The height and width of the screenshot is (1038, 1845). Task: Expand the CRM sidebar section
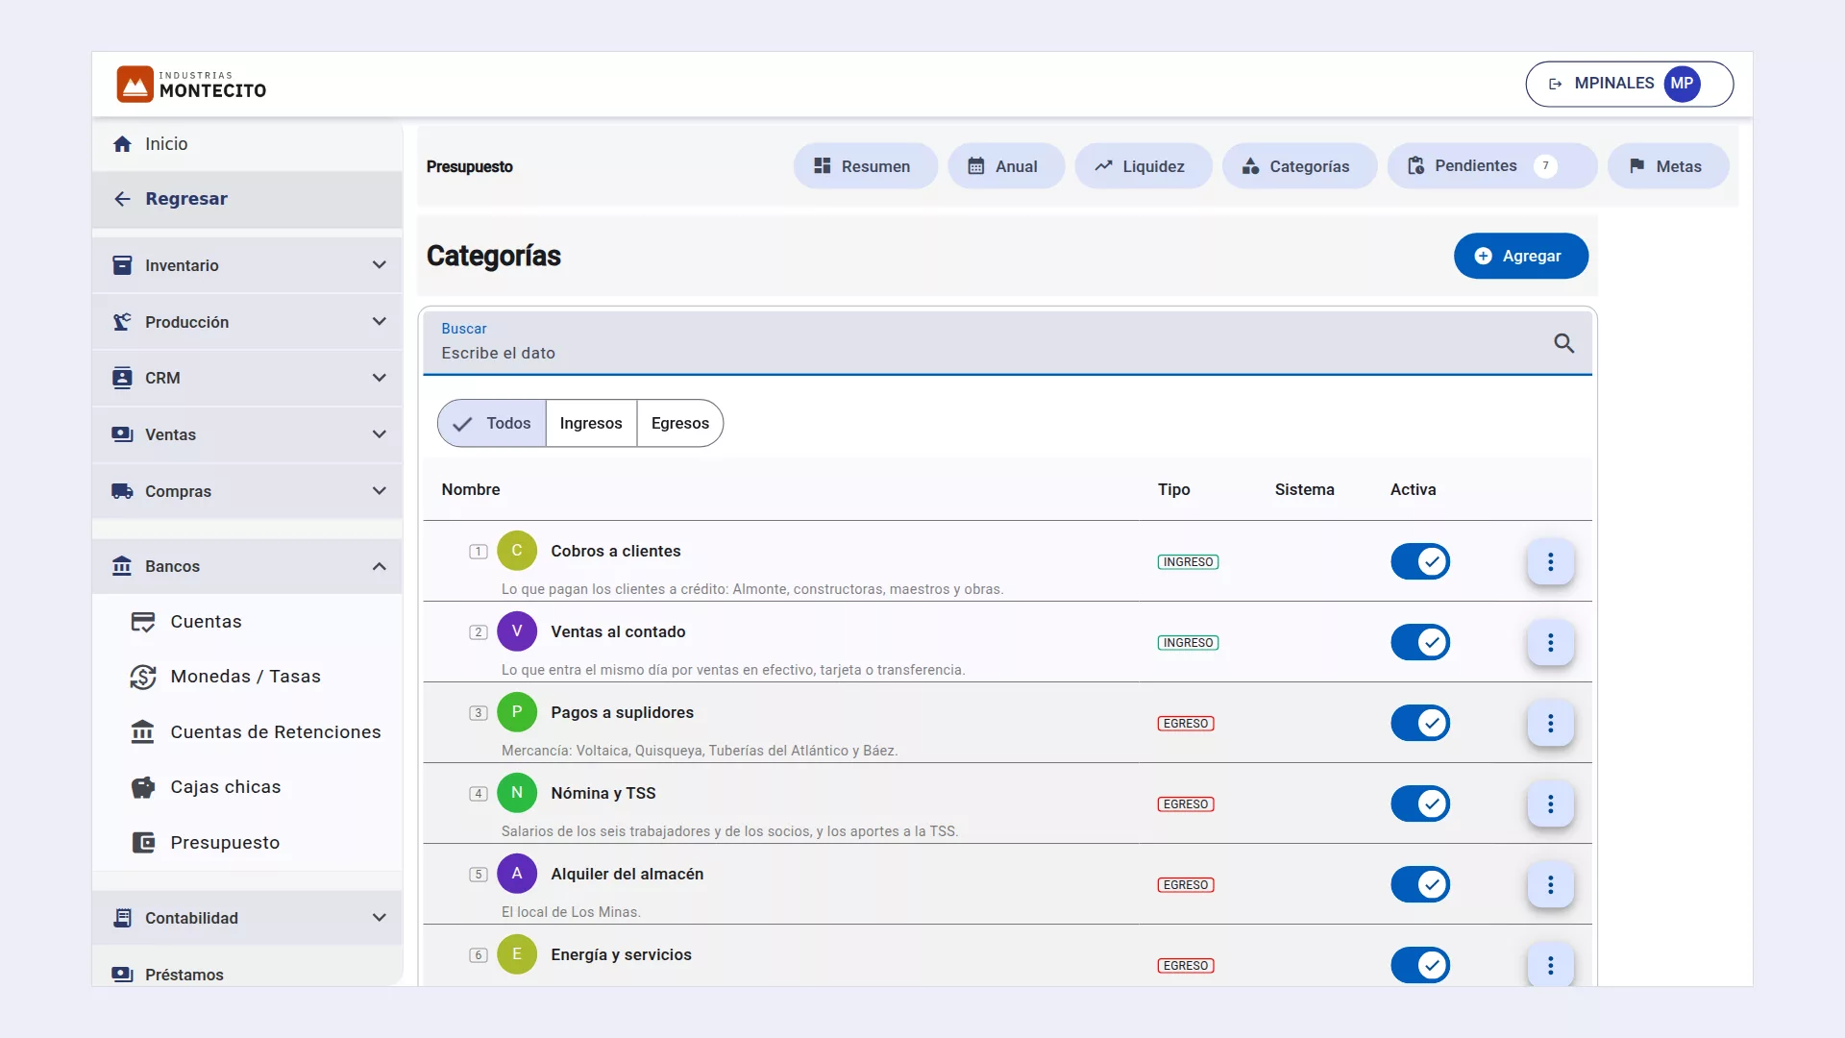click(x=247, y=378)
